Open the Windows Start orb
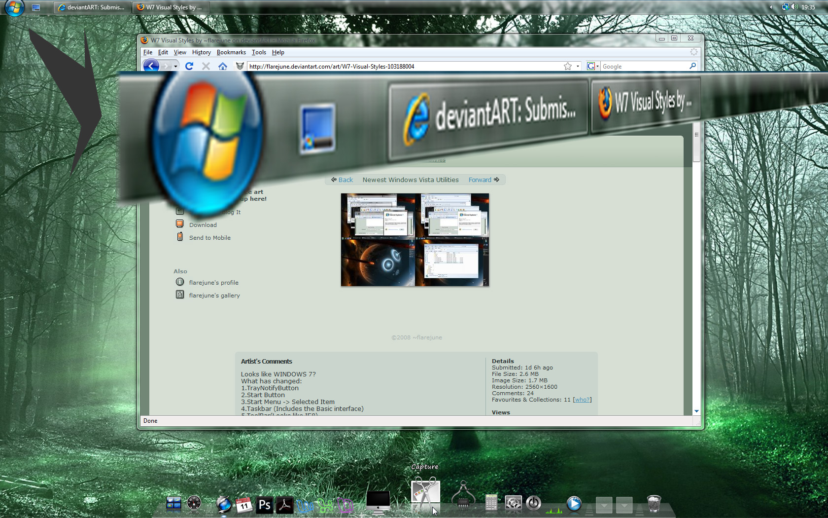This screenshot has height=518, width=828. [x=14, y=7]
